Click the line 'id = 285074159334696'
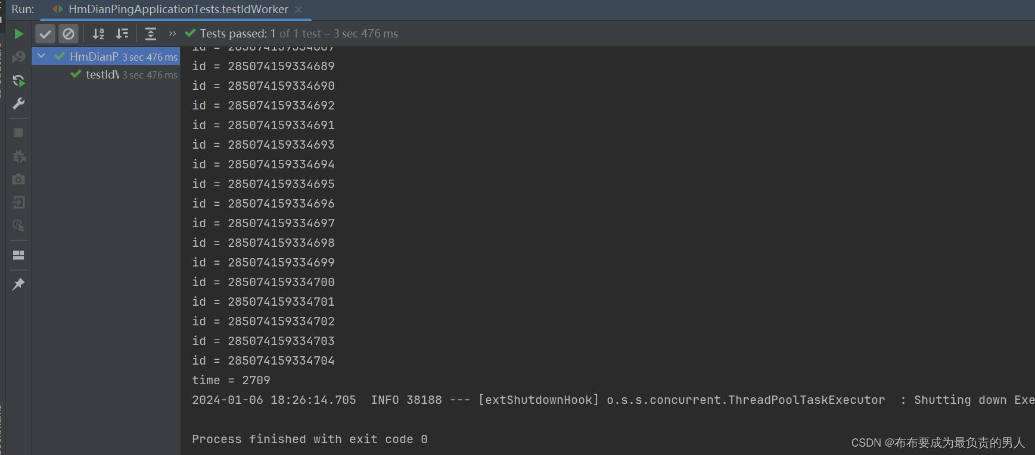The image size is (1035, 455). tap(263, 203)
